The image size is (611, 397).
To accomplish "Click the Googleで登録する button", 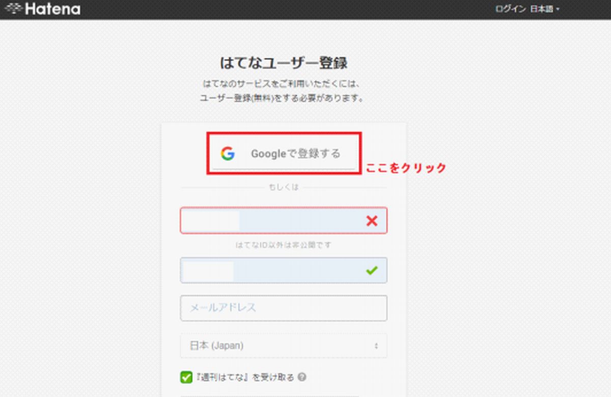I will [284, 153].
